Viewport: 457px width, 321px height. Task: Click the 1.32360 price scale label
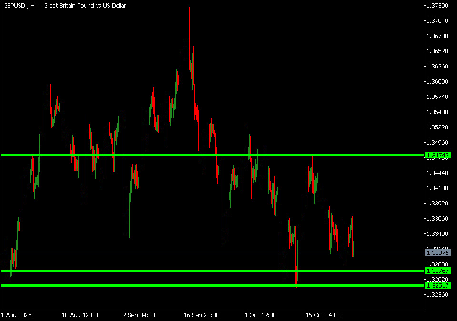(x=437, y=295)
